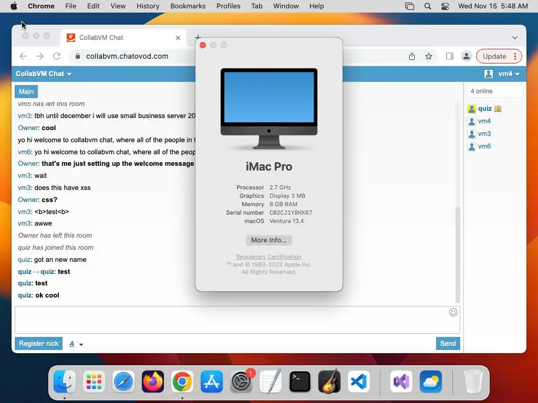
Task: Open the weather cloud app in Dock
Action: 431,381
